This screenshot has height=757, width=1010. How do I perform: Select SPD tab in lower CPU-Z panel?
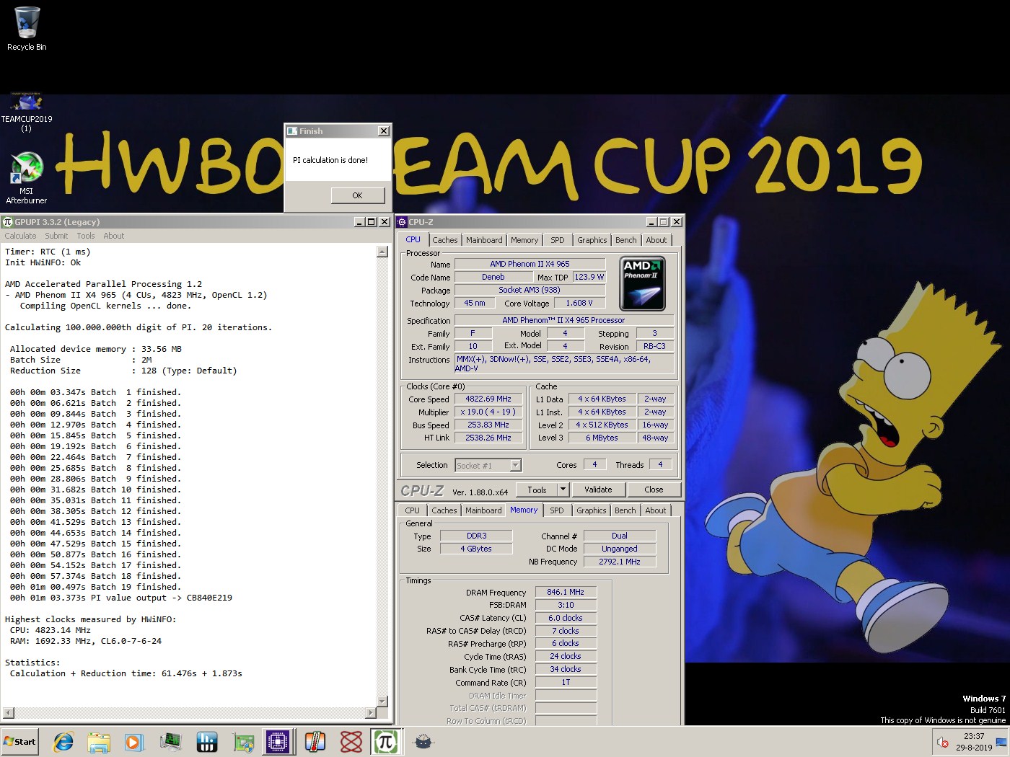click(557, 510)
